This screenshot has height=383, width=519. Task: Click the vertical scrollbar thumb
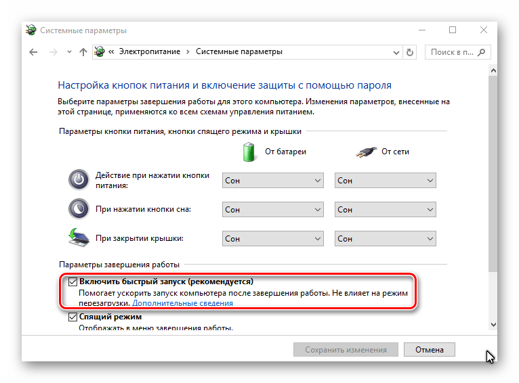493,174
